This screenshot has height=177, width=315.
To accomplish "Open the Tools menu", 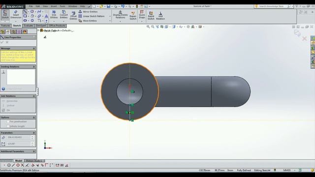I will [x=63, y=6].
